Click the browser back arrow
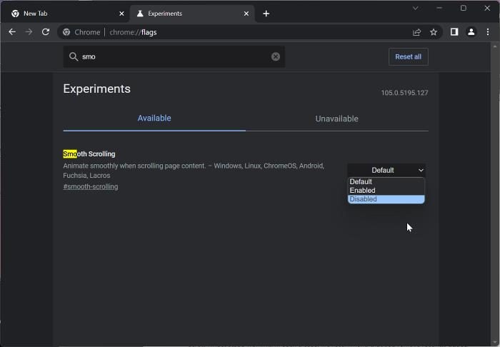Image resolution: width=500 pixels, height=347 pixels. 12,32
